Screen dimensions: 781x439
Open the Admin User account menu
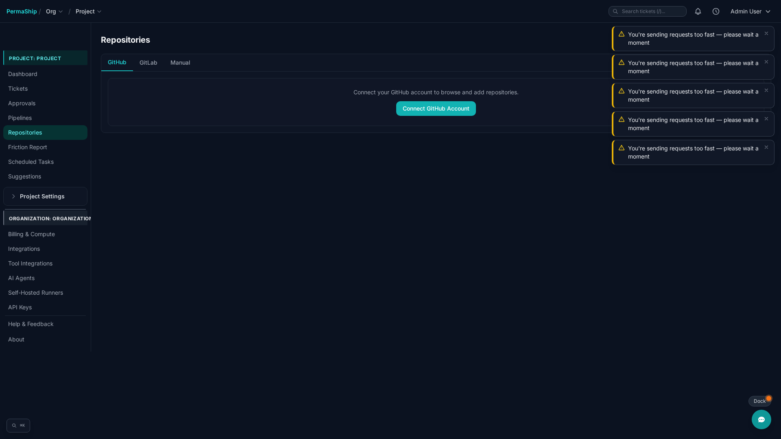[750, 11]
